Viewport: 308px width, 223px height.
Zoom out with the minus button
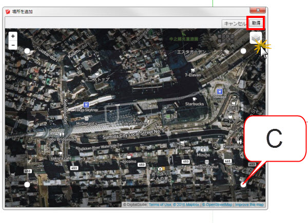tap(13, 45)
